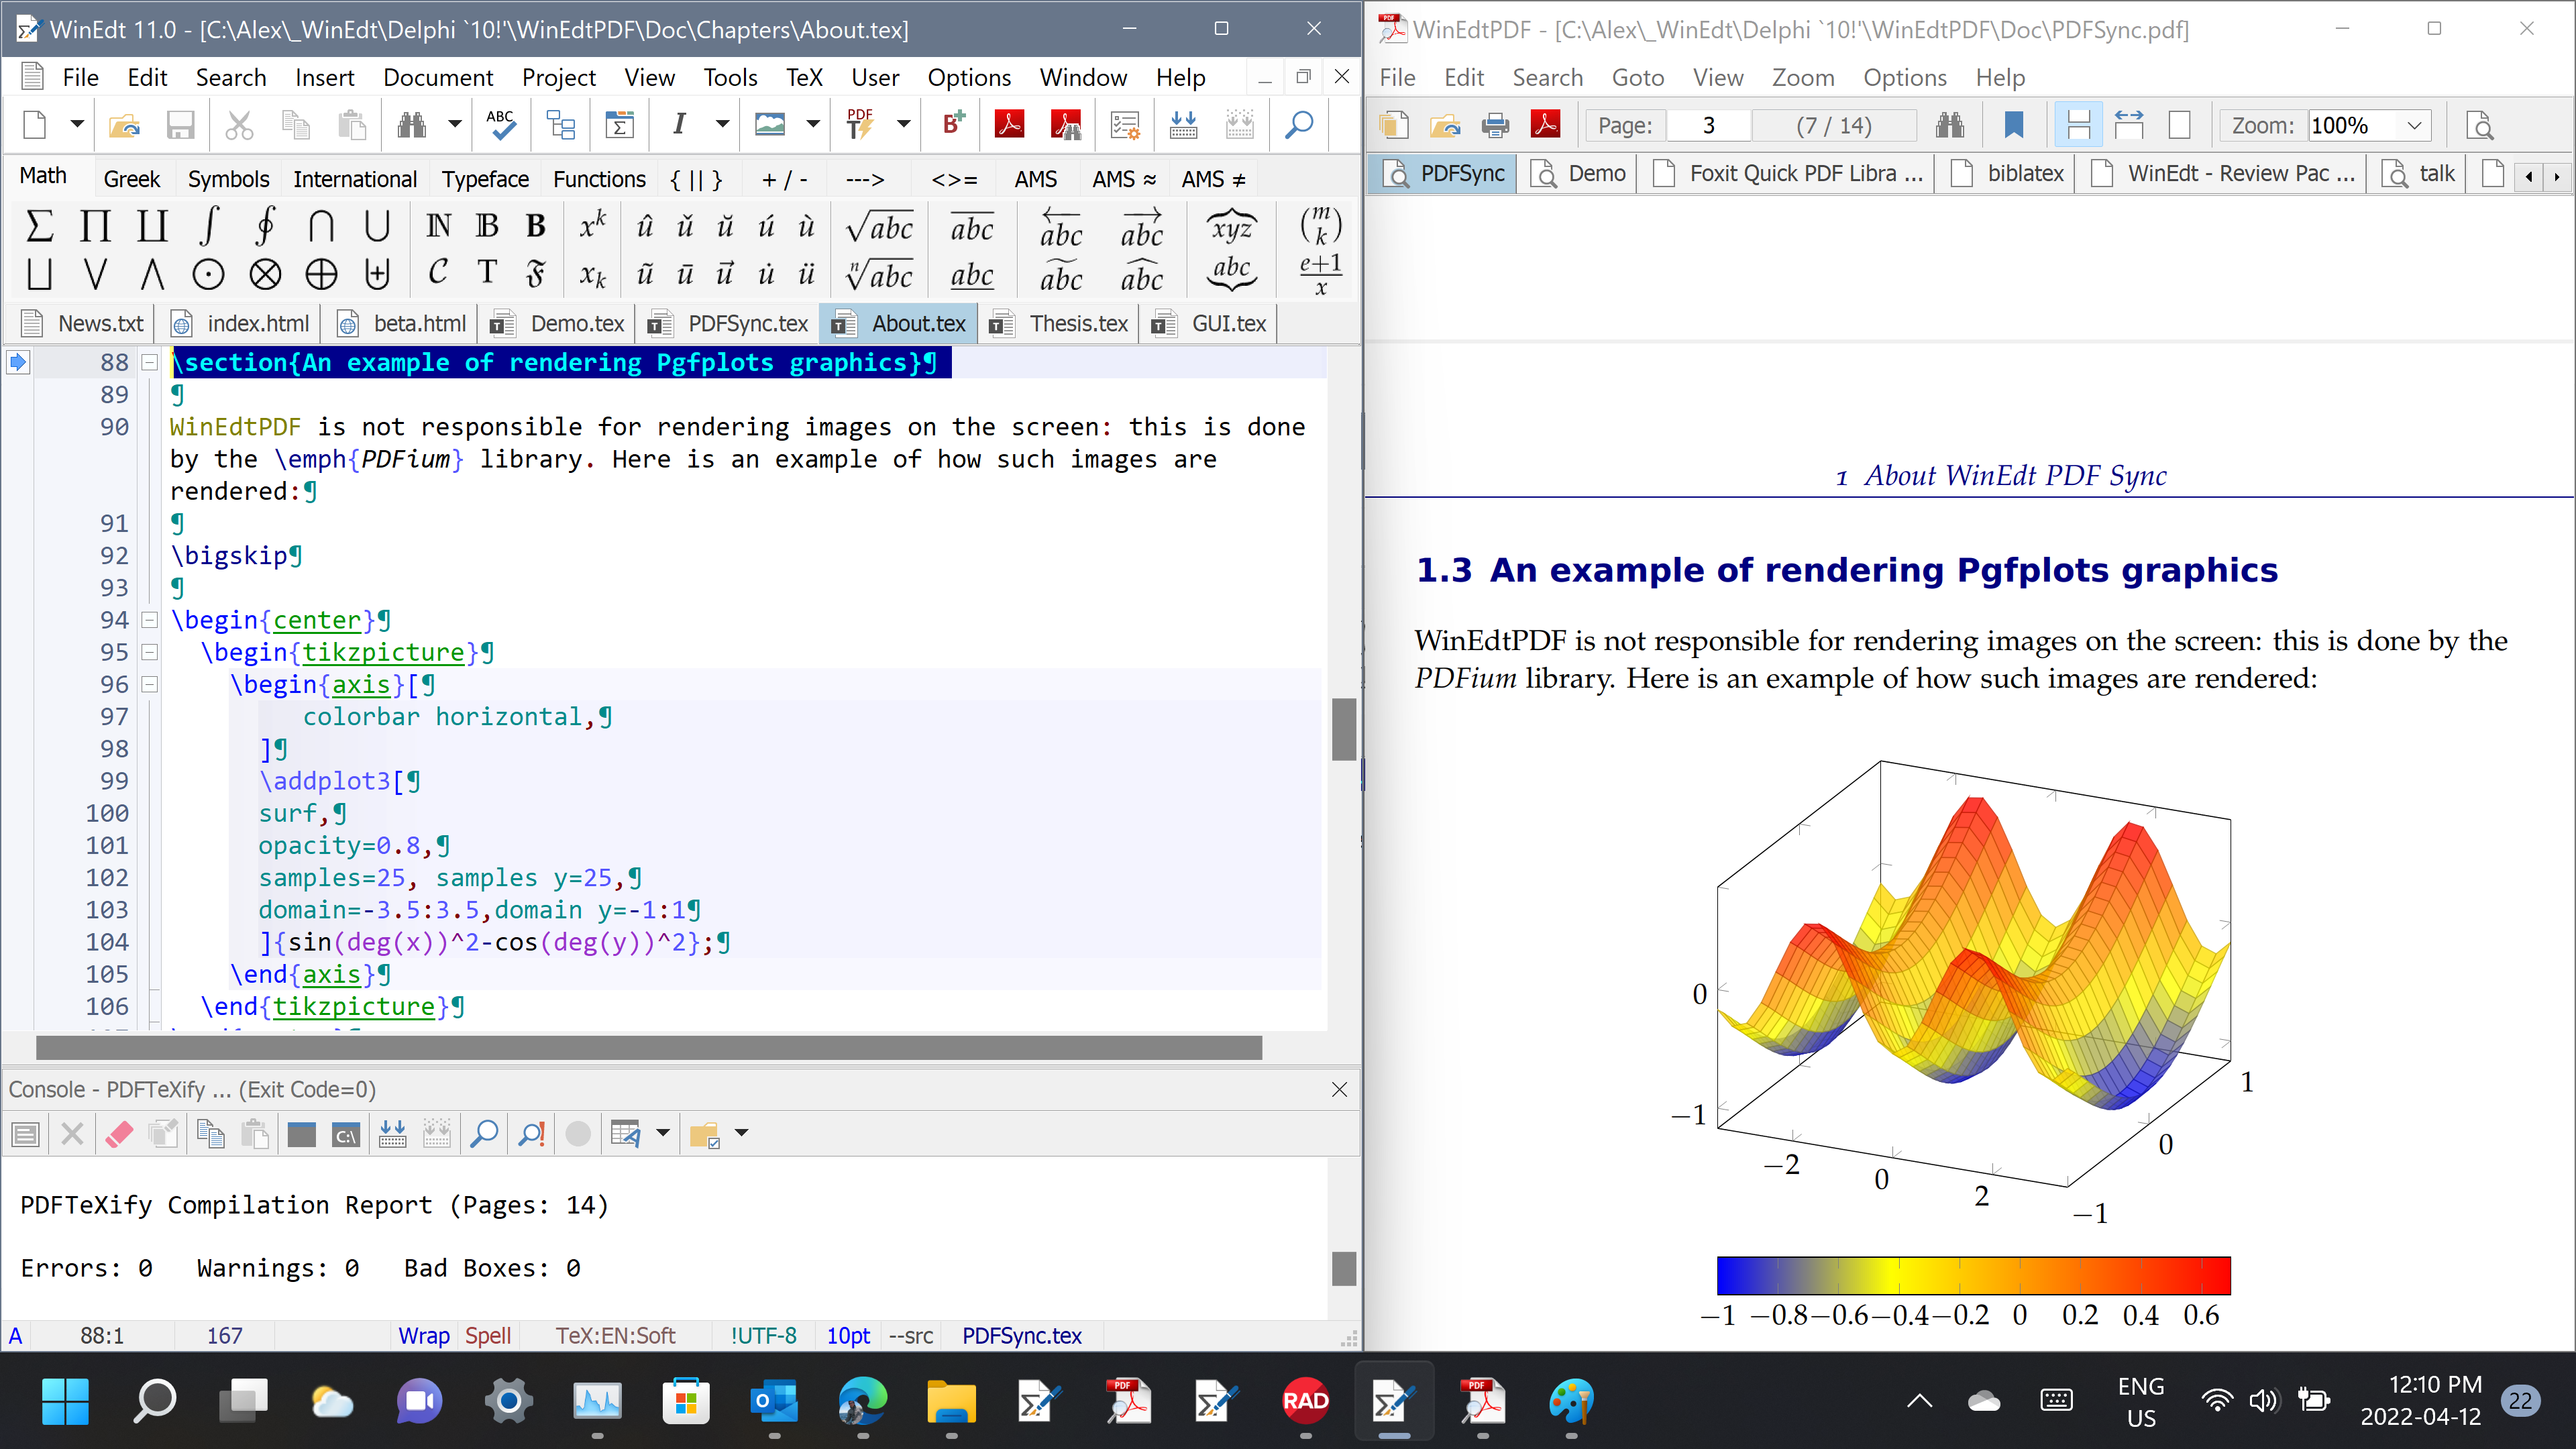Expand the new document dropdown arrow
Screen dimensions: 2576x1449
(76, 124)
